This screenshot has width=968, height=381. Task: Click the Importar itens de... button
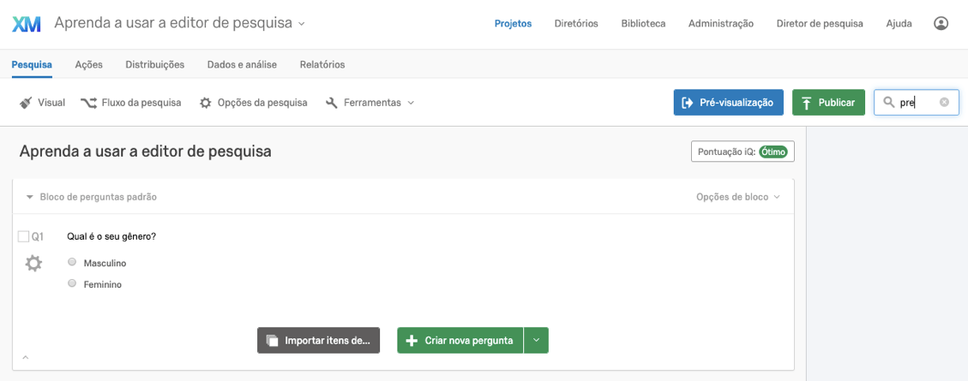pyautogui.click(x=319, y=340)
